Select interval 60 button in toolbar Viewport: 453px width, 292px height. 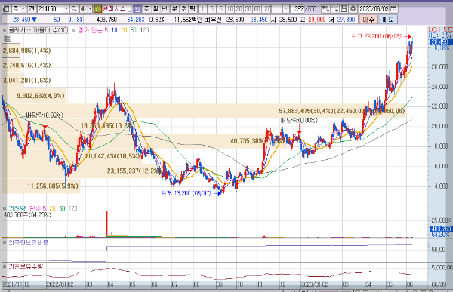[257, 9]
